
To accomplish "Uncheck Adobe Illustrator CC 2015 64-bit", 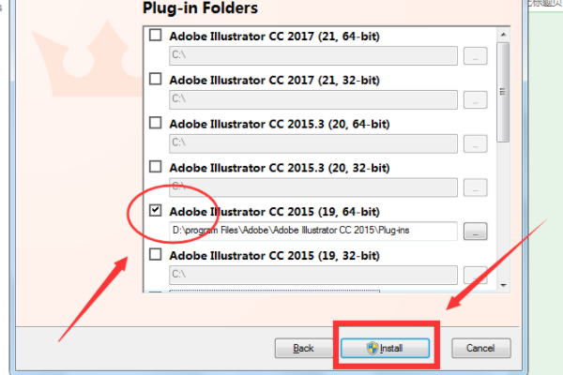I will 155,211.
